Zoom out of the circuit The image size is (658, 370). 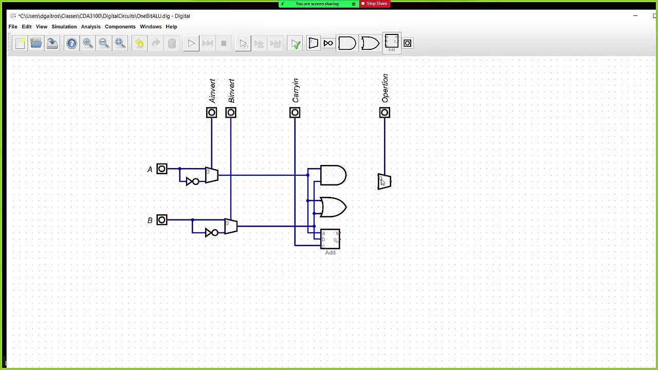click(x=104, y=44)
